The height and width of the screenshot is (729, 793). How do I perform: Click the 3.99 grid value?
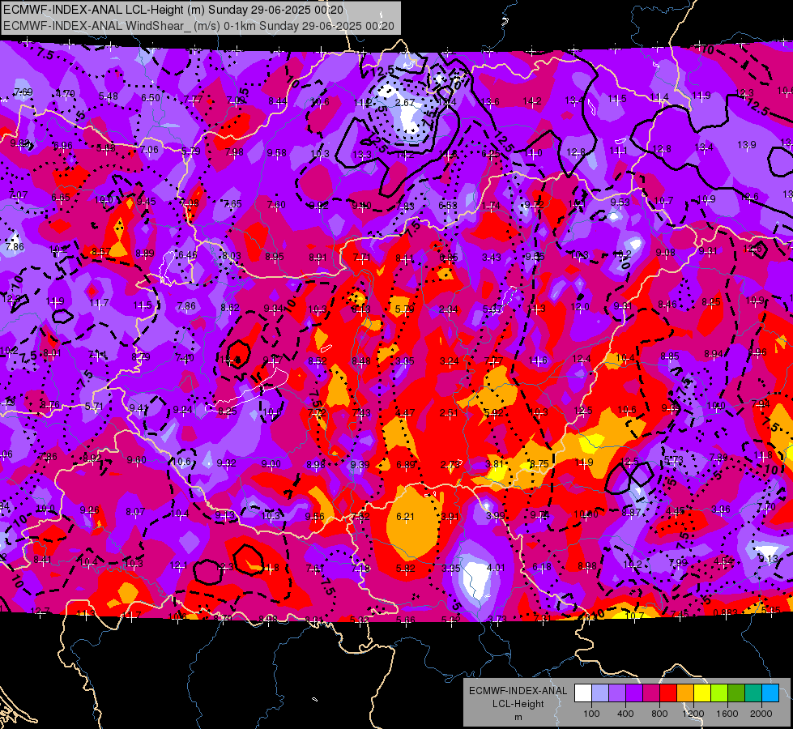point(495,515)
